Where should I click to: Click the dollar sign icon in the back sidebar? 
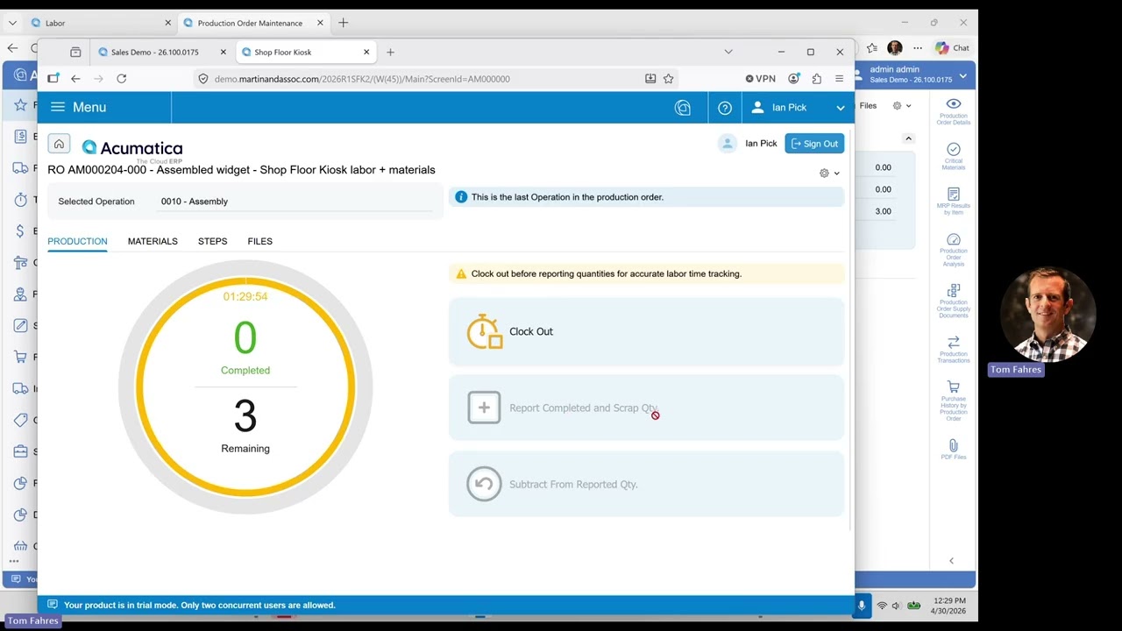click(20, 231)
